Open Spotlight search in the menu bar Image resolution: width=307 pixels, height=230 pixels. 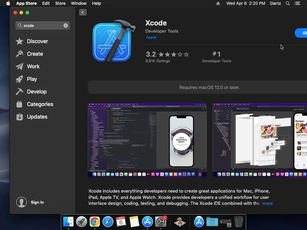point(288,3)
